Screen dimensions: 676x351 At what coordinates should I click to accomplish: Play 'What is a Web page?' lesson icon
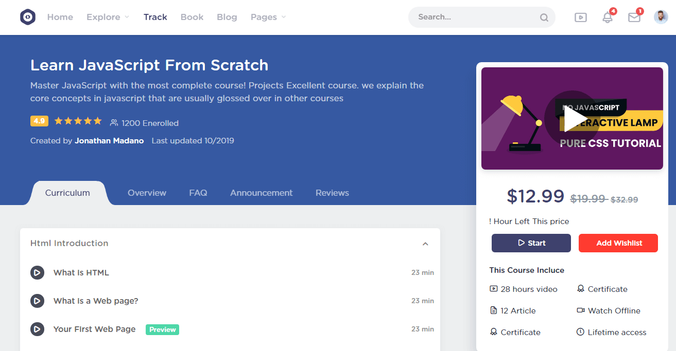37,301
